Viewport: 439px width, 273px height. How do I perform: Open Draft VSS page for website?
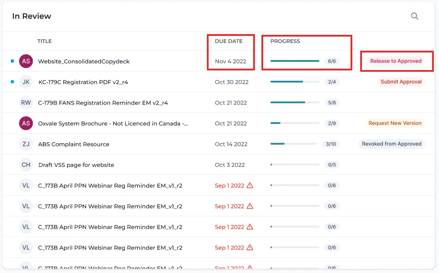(x=76, y=165)
